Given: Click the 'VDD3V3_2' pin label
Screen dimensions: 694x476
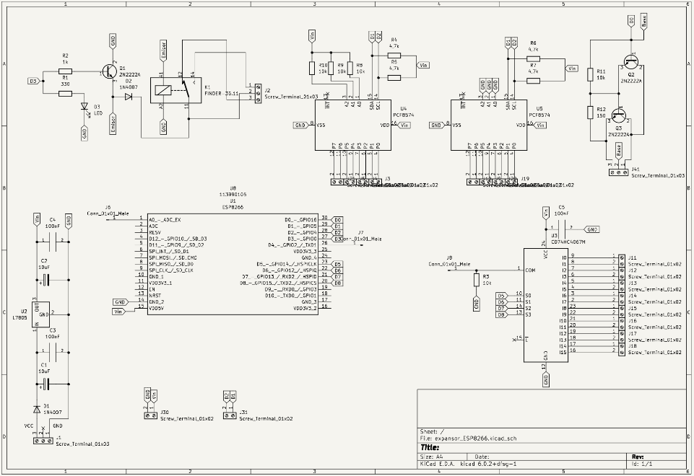Looking at the screenshot, I should click(305, 308).
